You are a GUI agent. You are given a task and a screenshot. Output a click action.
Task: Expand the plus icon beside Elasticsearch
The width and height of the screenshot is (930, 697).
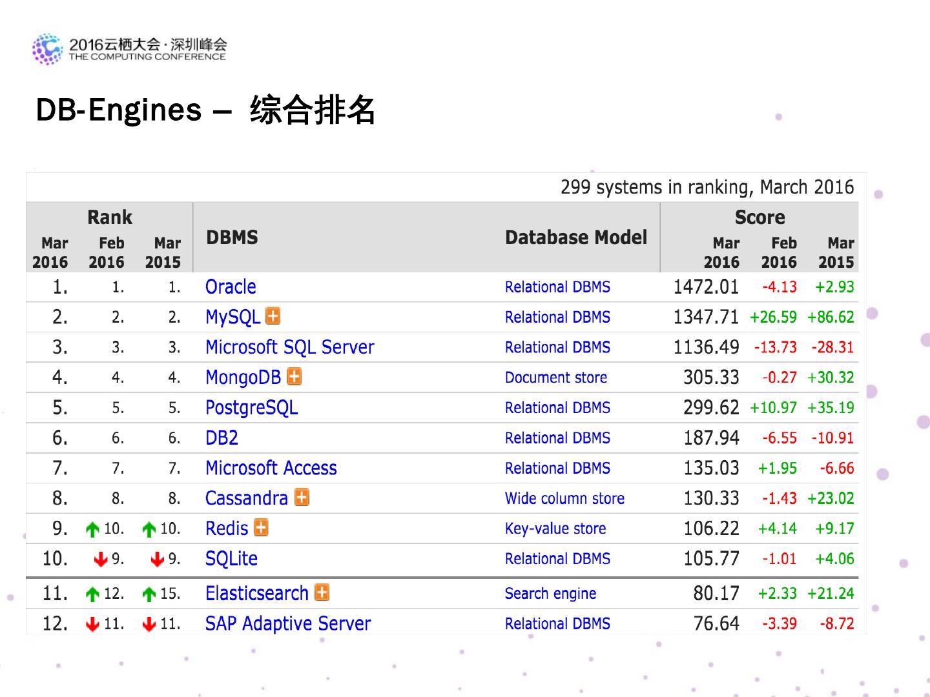[x=322, y=592]
